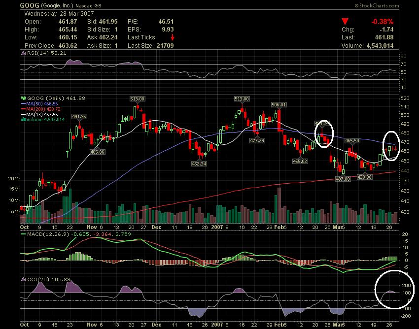
Task: Click the date Wednesday 28-Mar-2007
Action: click(x=59, y=14)
